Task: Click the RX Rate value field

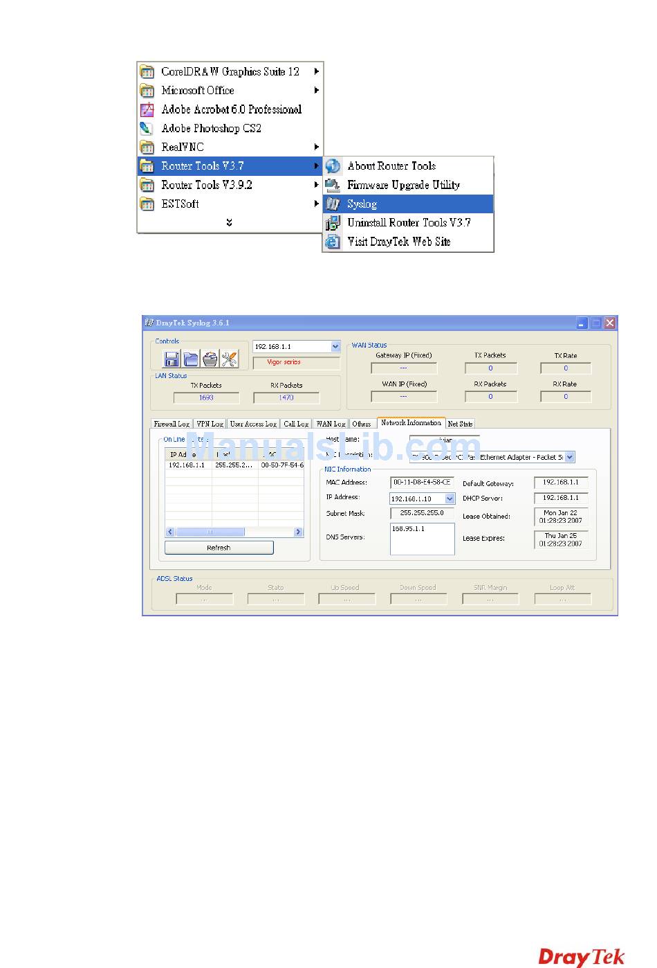Action: 566,397
